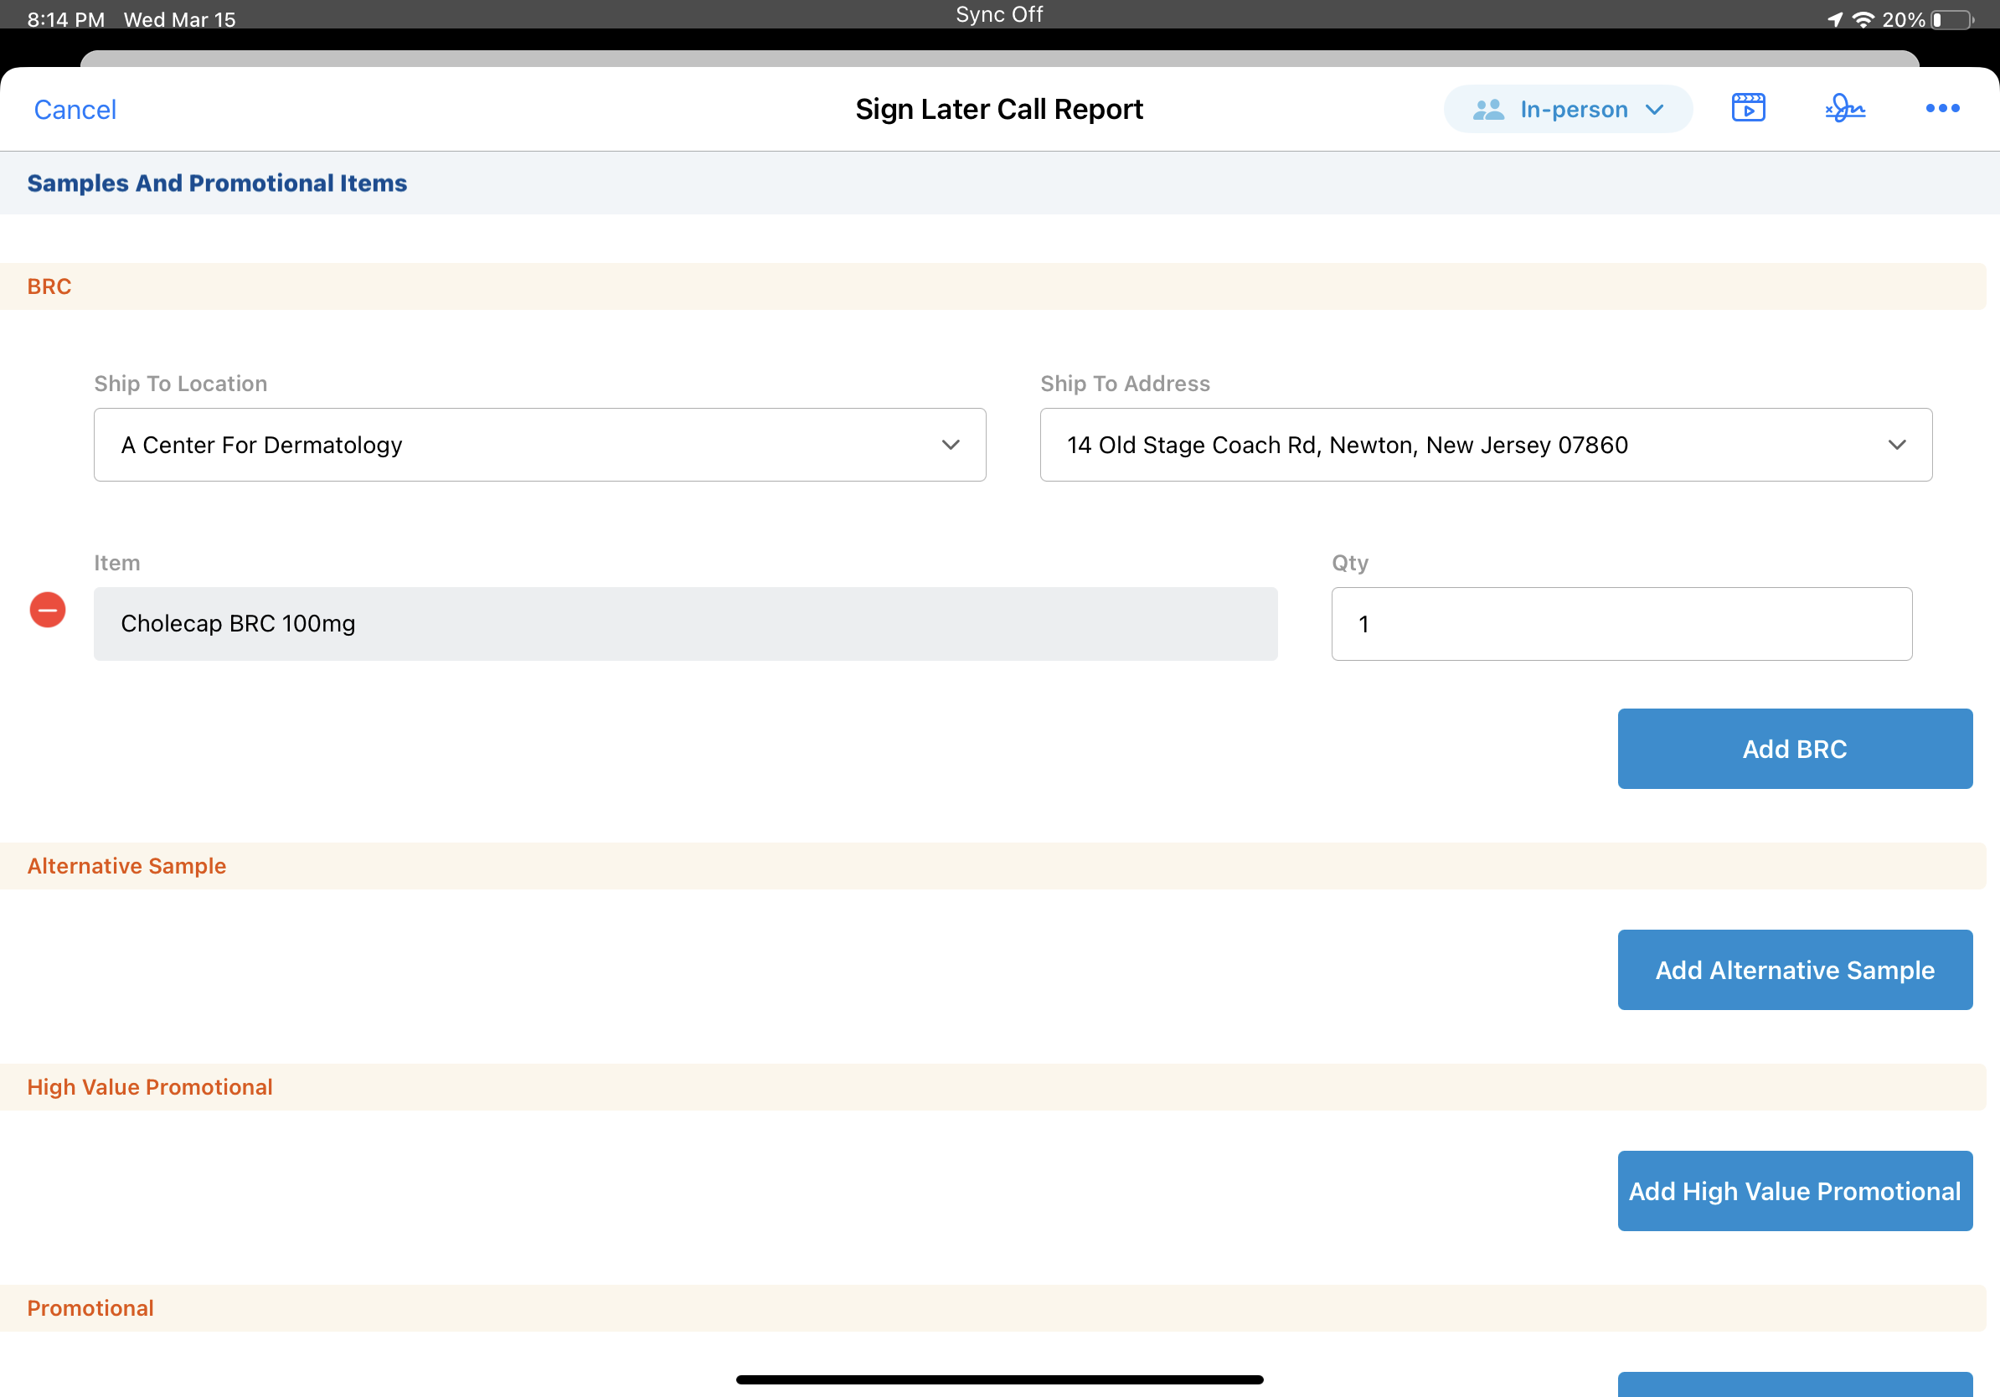This screenshot has width=2000, height=1397.
Task: Open the three-dot more options menu
Action: click(x=1941, y=108)
